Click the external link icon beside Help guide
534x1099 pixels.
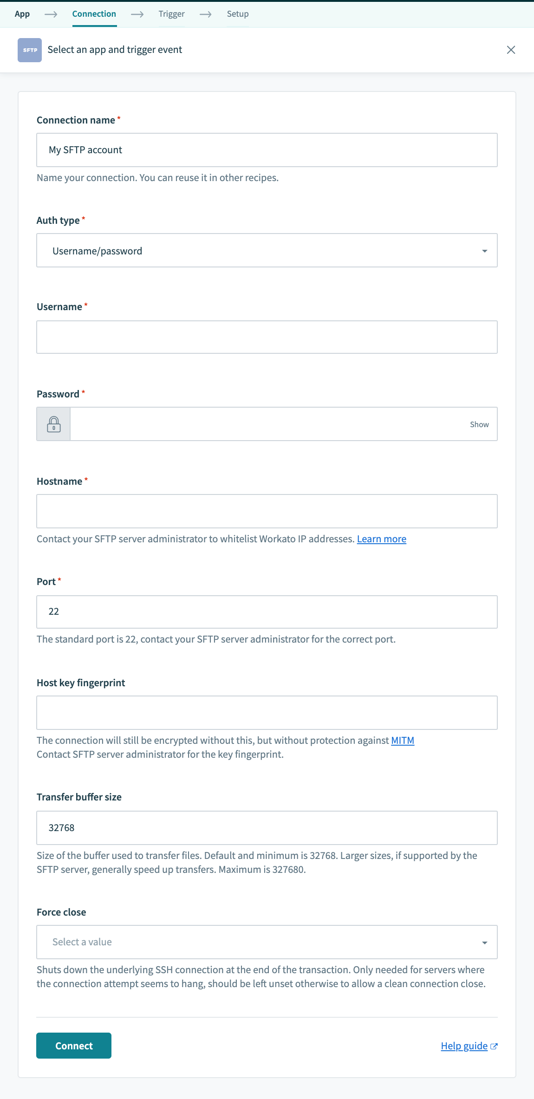[x=494, y=1046]
